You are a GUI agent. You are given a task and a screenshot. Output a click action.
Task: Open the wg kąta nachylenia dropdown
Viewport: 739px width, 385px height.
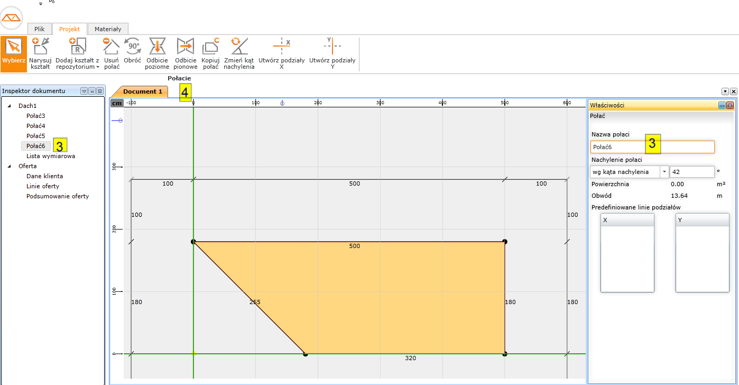click(664, 172)
